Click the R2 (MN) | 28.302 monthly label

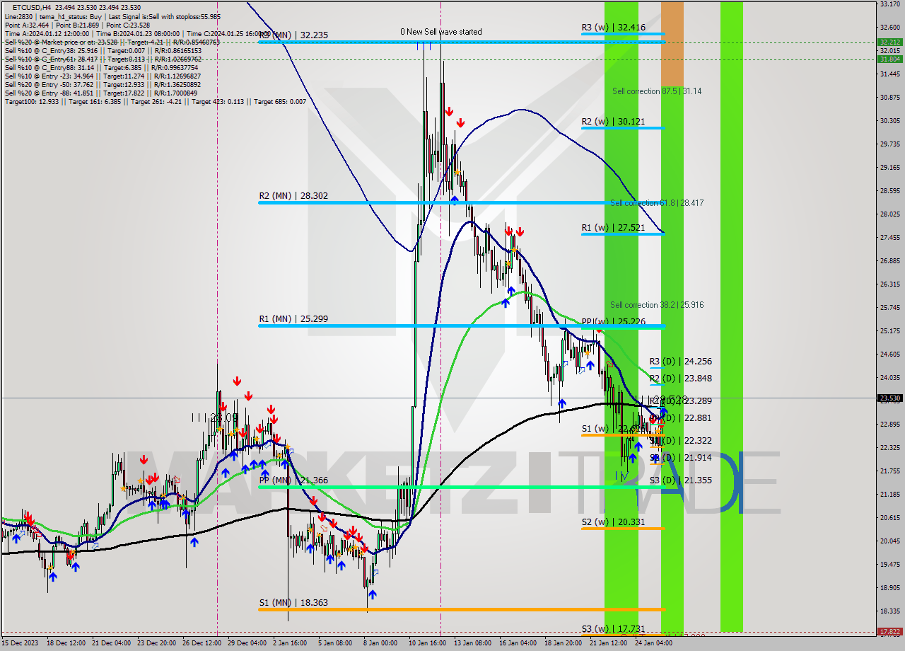pyautogui.click(x=293, y=196)
